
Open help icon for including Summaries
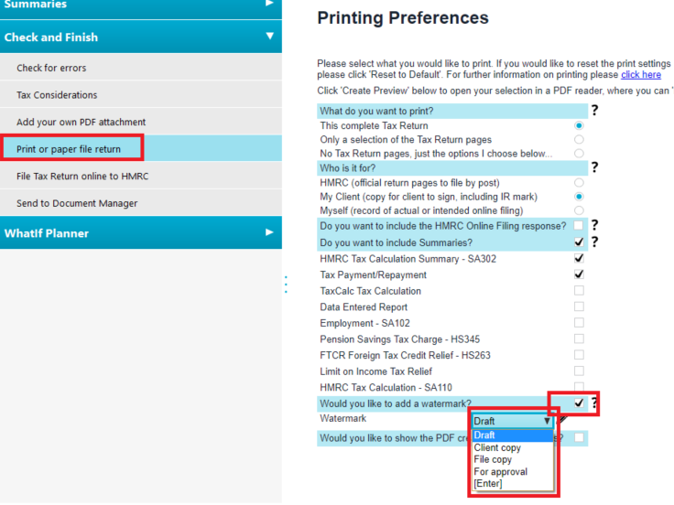594,242
